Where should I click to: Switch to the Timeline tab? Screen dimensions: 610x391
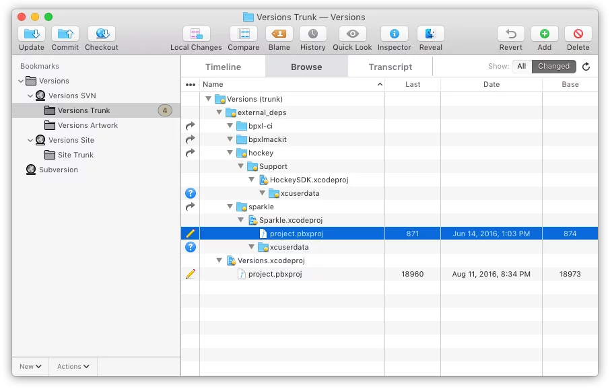(223, 67)
